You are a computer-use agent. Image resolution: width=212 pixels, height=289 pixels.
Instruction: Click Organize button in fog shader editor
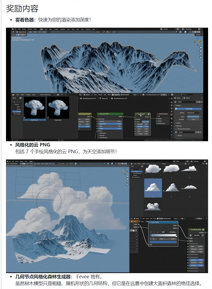[116, 95]
